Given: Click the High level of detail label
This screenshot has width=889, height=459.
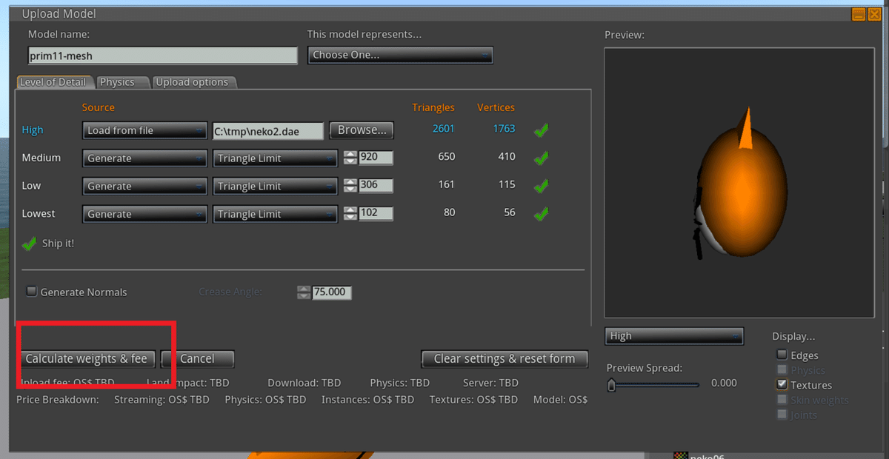Looking at the screenshot, I should [x=33, y=130].
